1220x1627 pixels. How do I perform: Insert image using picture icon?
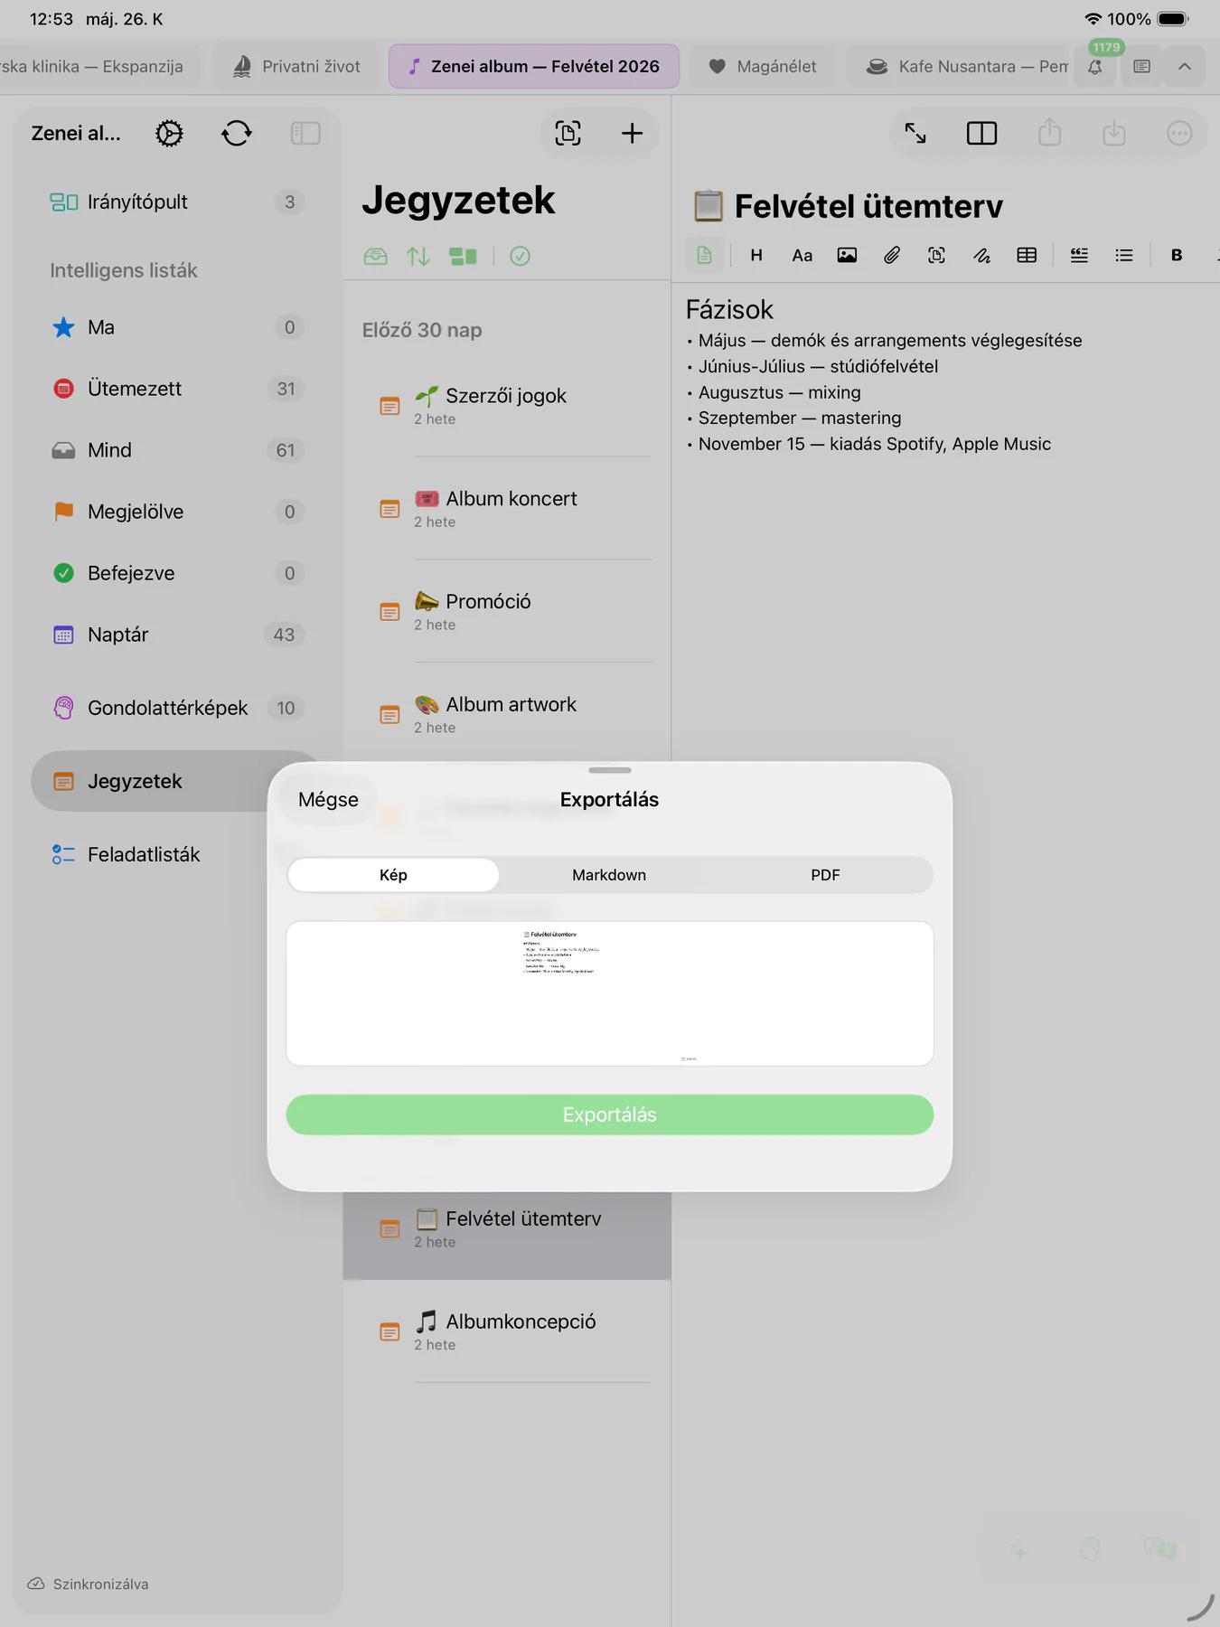coord(847,256)
